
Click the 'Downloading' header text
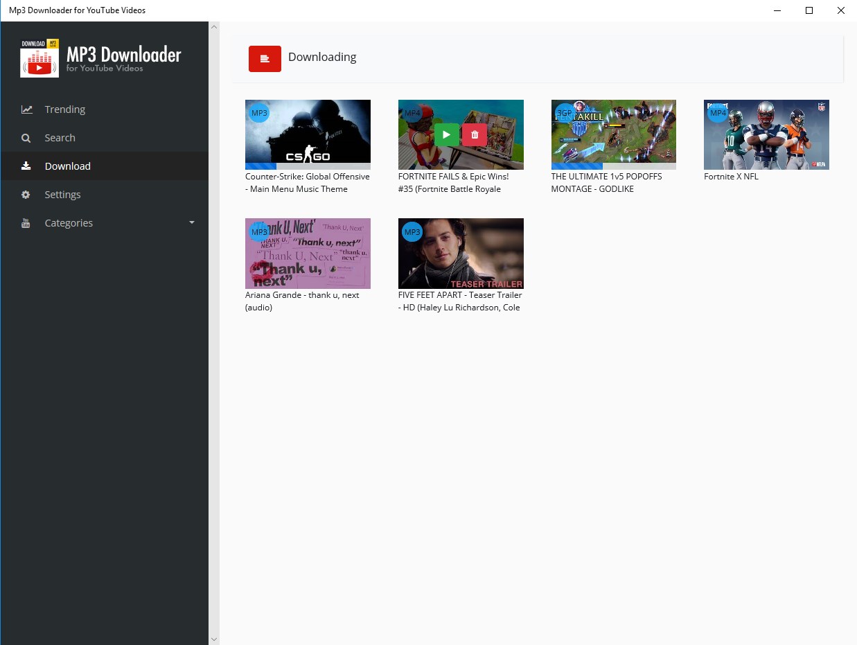(322, 57)
